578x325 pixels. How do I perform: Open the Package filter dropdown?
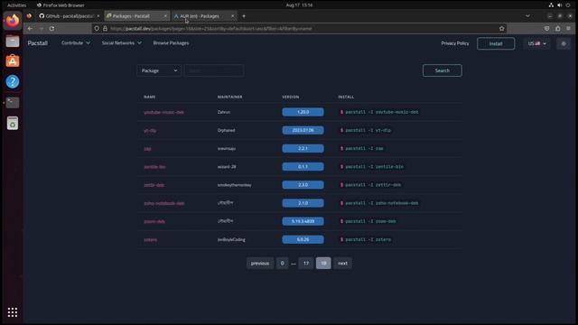click(159, 70)
